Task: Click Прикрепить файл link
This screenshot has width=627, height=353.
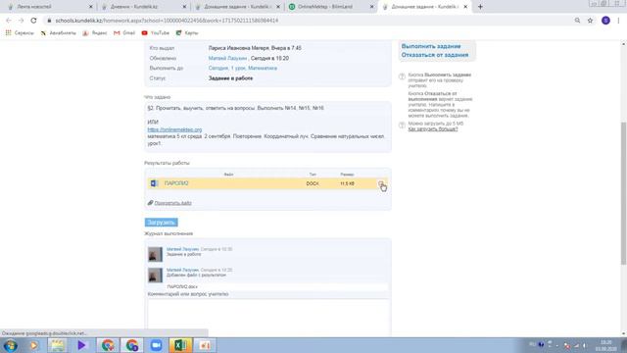Action: (x=172, y=203)
